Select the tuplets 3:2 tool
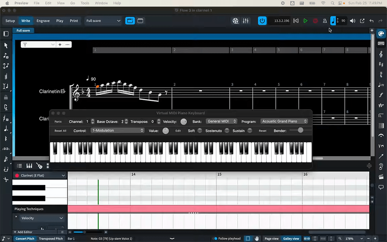 pos(6,149)
